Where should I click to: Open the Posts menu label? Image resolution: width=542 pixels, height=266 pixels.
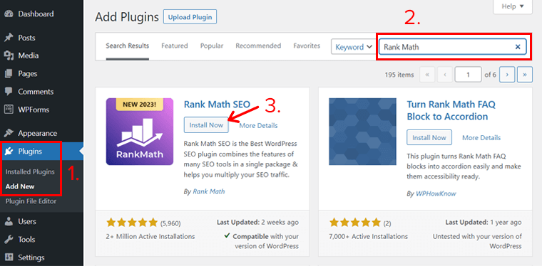point(26,38)
